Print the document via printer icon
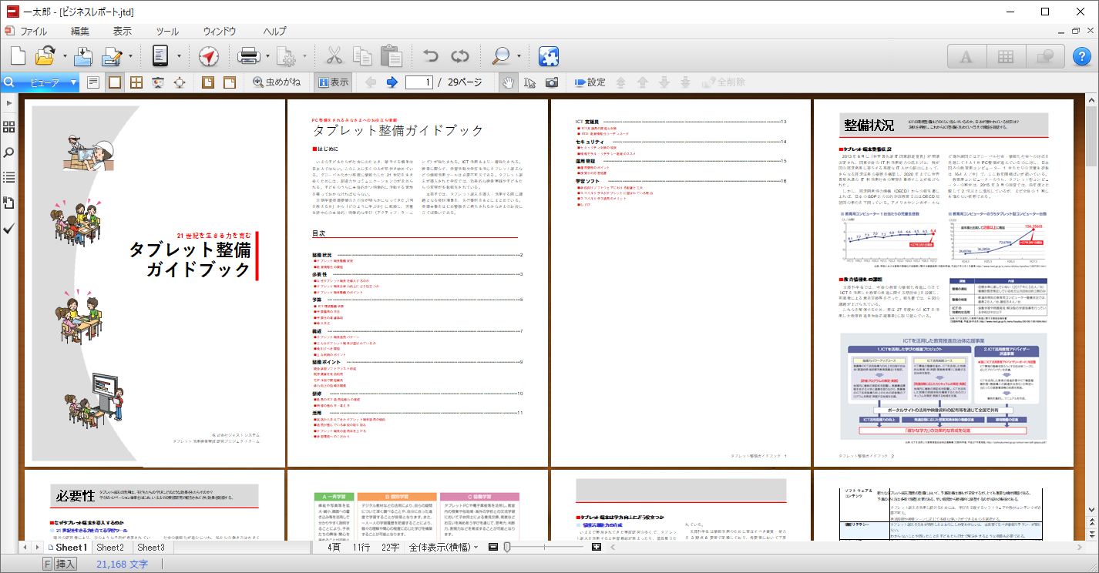The image size is (1099, 573). click(x=248, y=56)
